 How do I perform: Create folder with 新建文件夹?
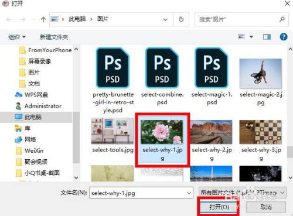(54, 37)
